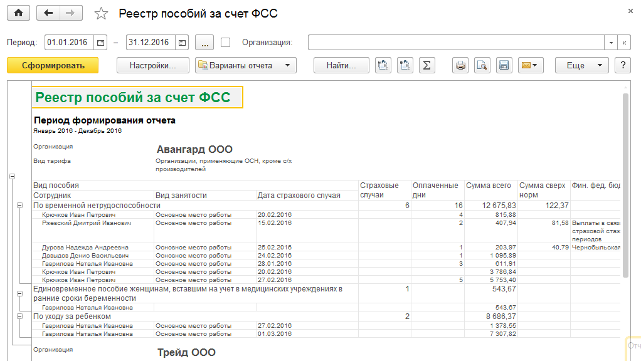
Task: Expand all report groups icon
Action: coord(405,65)
